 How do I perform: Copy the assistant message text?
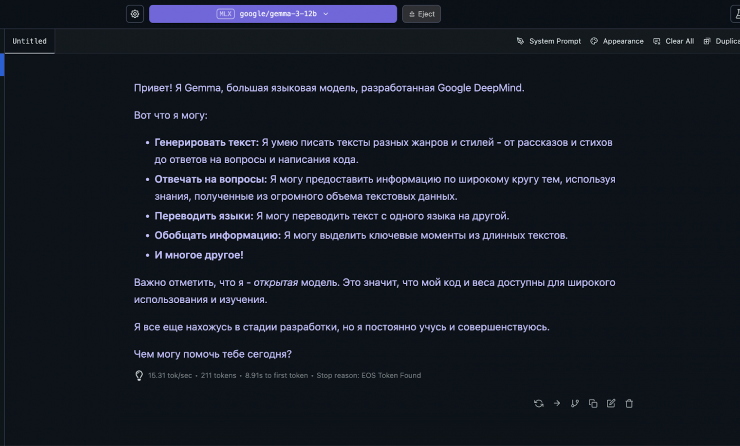(593, 403)
